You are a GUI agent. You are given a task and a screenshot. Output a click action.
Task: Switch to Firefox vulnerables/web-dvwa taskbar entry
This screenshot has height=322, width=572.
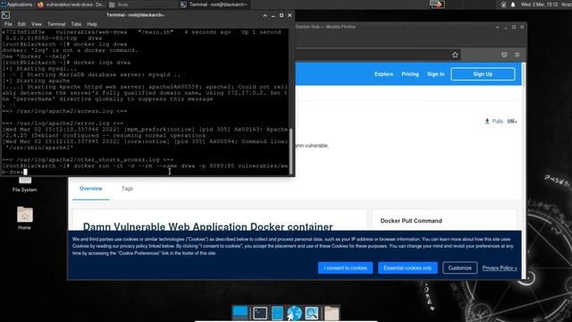coord(71,4)
